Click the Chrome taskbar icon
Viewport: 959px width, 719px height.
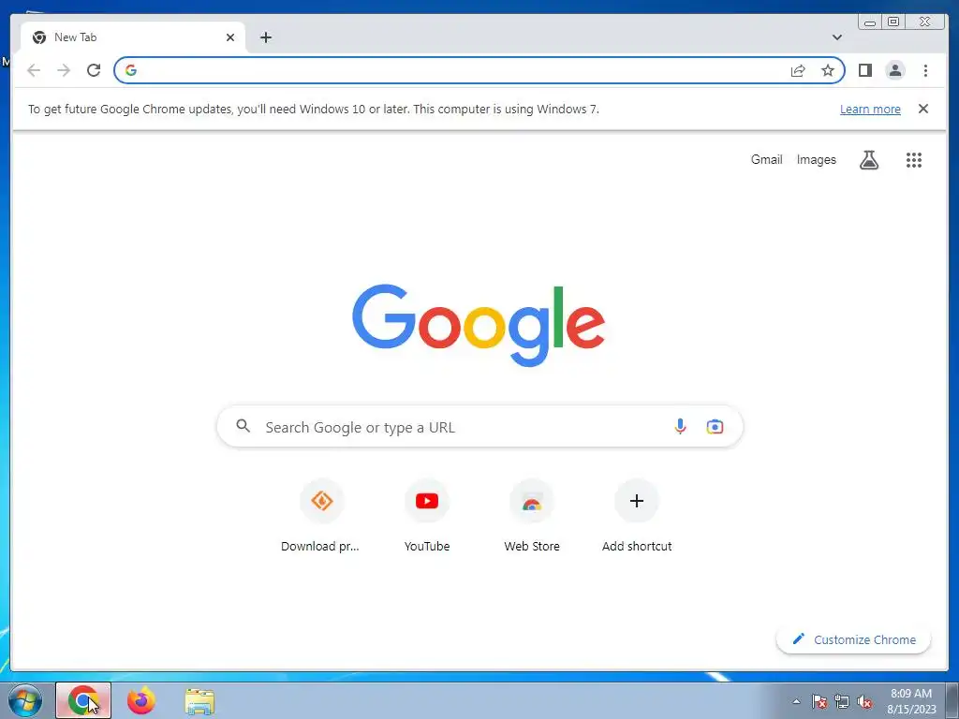(x=83, y=700)
